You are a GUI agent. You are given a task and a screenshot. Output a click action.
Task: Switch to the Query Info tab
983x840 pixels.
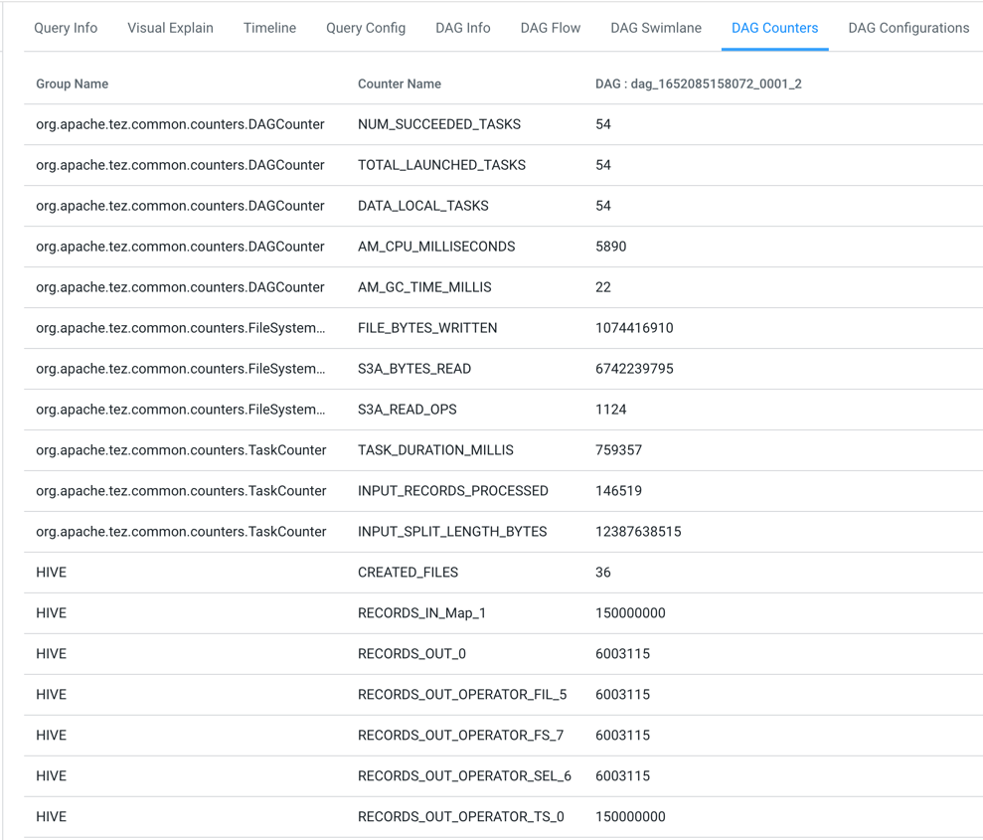point(65,28)
